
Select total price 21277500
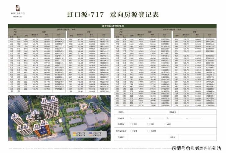click(165, 44)
